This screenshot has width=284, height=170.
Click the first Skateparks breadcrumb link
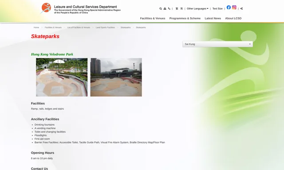point(126,27)
